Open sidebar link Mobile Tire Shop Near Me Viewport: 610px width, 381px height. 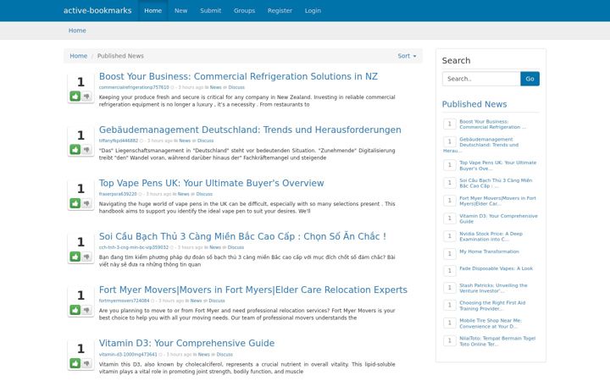tap(491, 323)
